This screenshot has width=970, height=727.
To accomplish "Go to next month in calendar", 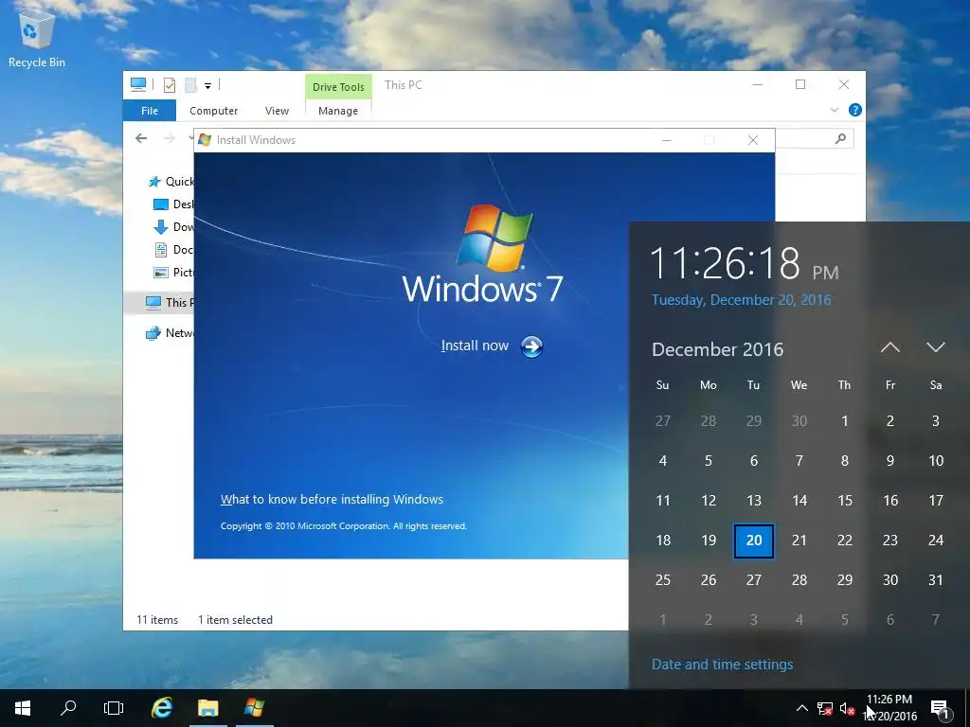I will (x=936, y=347).
